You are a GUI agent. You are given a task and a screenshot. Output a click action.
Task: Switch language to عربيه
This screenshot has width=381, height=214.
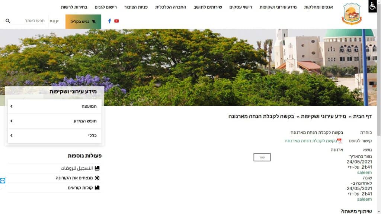pos(55,21)
